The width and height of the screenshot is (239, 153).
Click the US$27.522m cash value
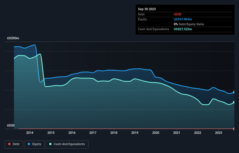click(183, 29)
